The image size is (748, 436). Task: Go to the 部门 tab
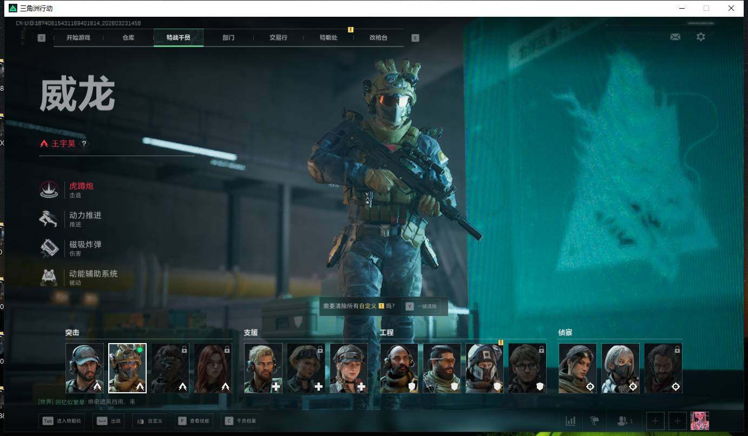coord(228,38)
